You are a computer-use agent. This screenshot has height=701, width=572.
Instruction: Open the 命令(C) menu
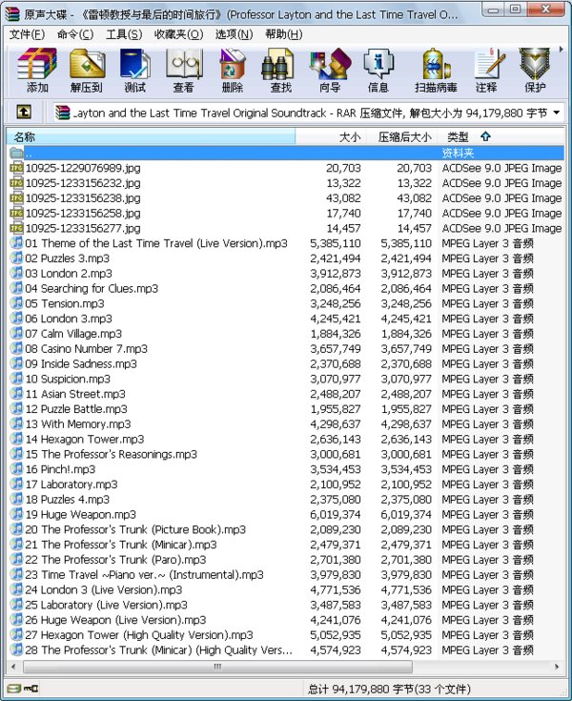tap(75, 34)
